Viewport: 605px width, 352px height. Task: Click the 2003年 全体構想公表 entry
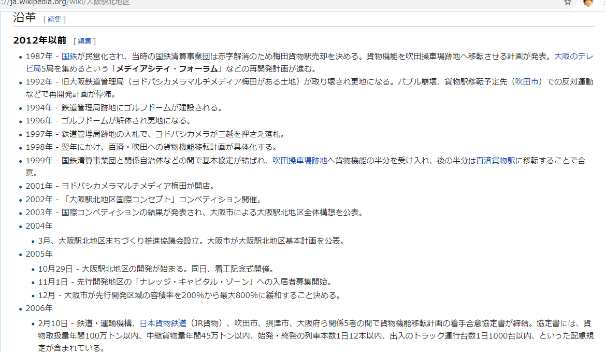(x=194, y=212)
